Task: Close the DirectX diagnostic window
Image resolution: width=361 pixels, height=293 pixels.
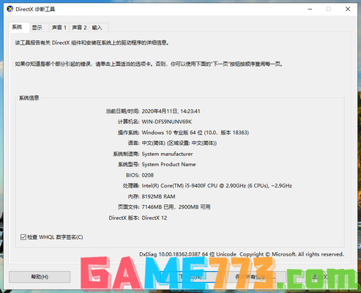Action: (348, 9)
